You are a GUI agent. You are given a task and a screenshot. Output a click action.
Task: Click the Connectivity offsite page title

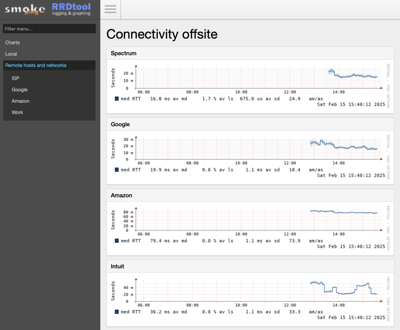click(162, 34)
